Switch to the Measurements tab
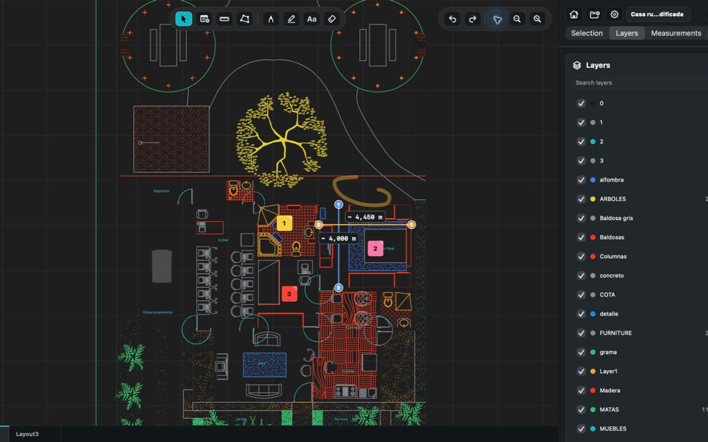Image resolution: width=708 pixels, height=442 pixels. (676, 33)
